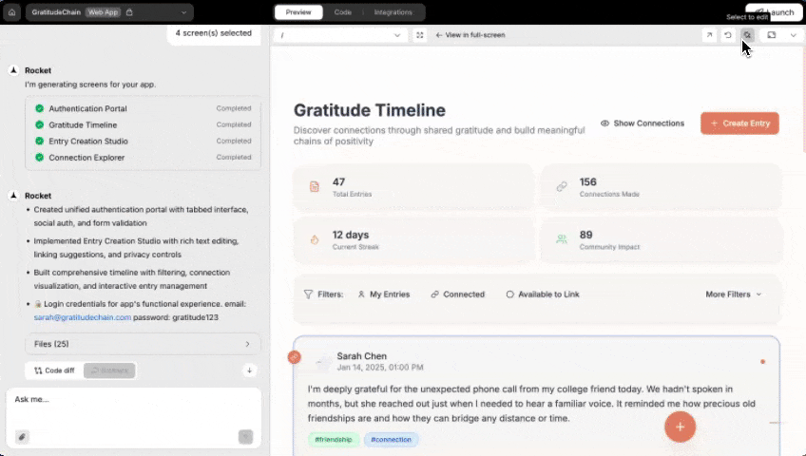Click the lock icon beside Web App
Viewport: 806px width, 456px height.
point(129,12)
